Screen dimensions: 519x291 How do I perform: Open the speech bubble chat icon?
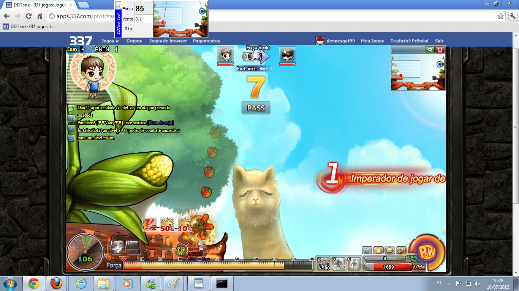pyautogui.click(x=389, y=250)
